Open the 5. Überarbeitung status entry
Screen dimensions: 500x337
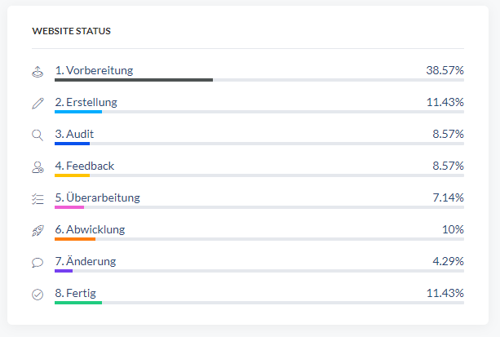[x=97, y=197]
